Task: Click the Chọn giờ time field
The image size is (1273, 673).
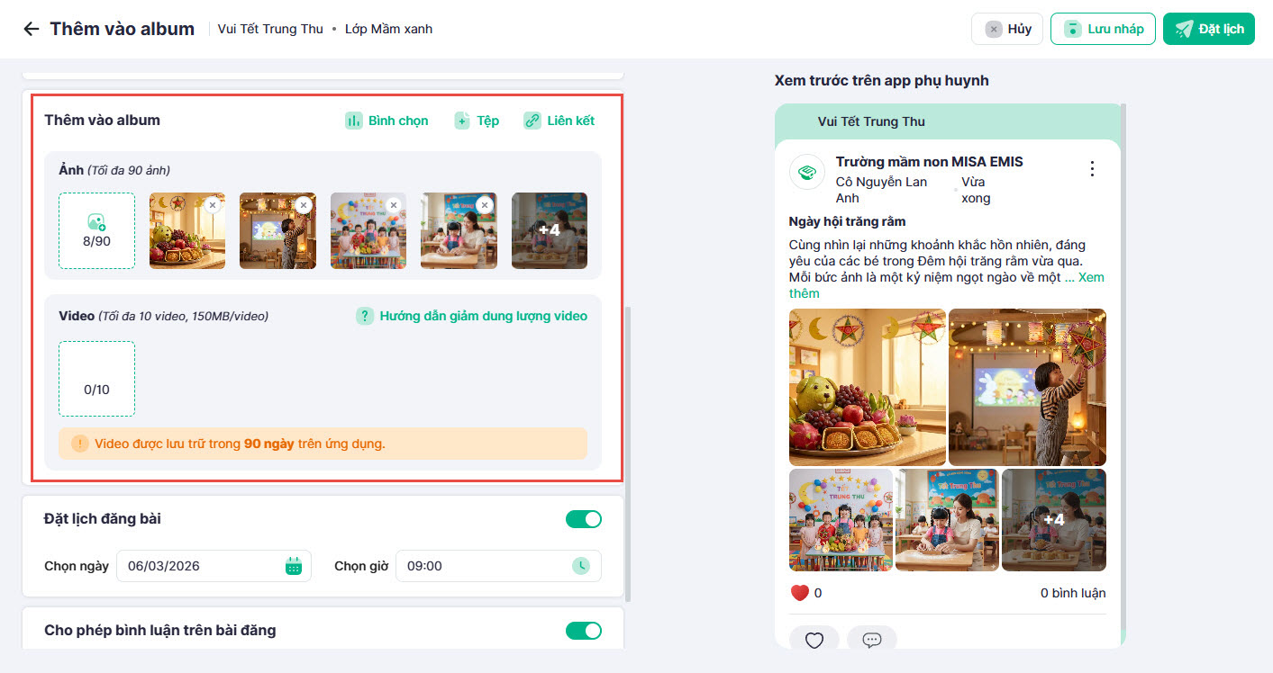Action: click(486, 566)
